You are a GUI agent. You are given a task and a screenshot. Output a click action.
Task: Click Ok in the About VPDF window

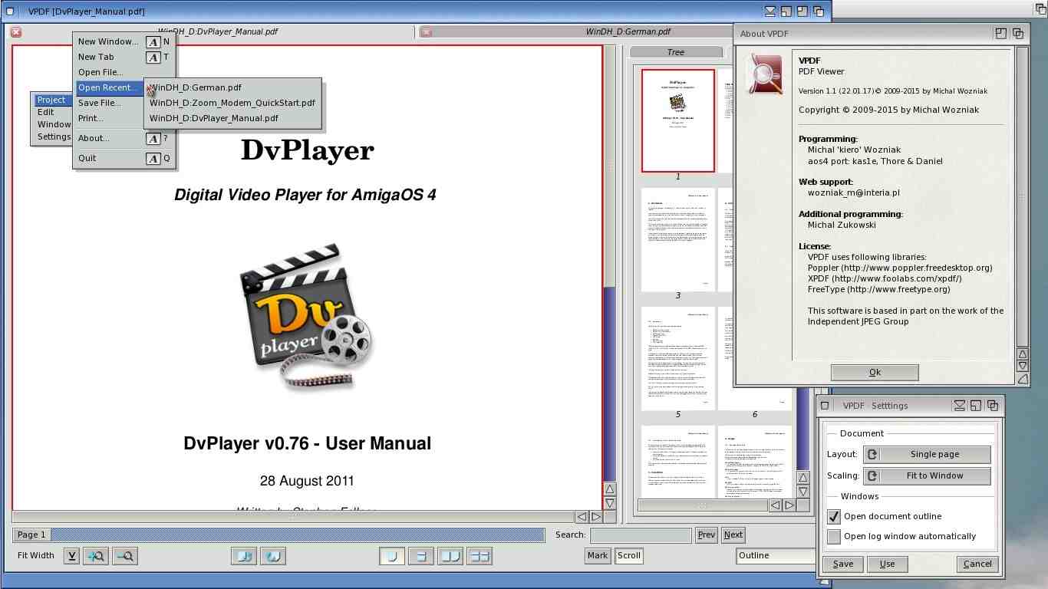pos(875,372)
